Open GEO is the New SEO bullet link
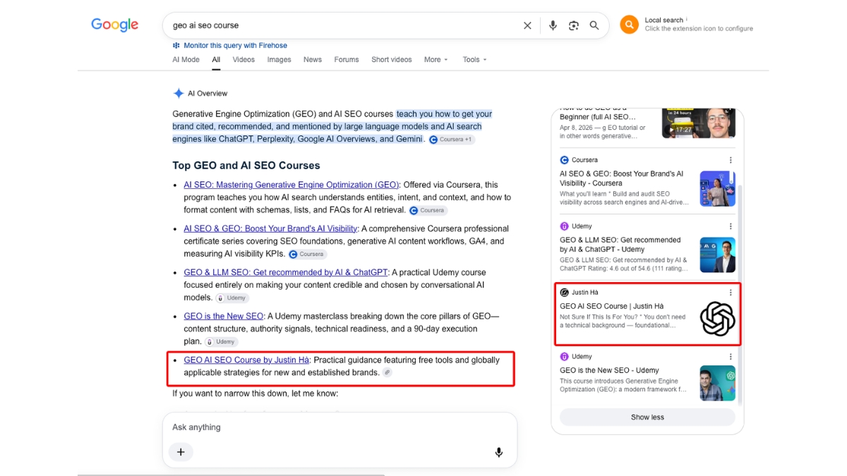 pos(223,316)
